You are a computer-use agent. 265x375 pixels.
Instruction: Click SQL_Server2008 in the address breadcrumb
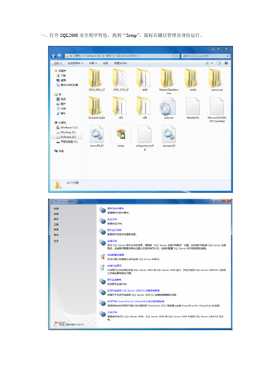pos(126,56)
